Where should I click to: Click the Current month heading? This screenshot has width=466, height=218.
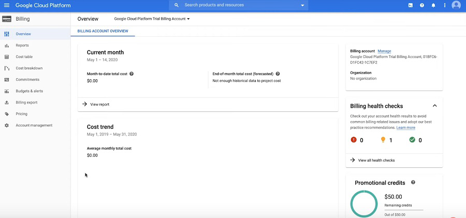coord(105,52)
